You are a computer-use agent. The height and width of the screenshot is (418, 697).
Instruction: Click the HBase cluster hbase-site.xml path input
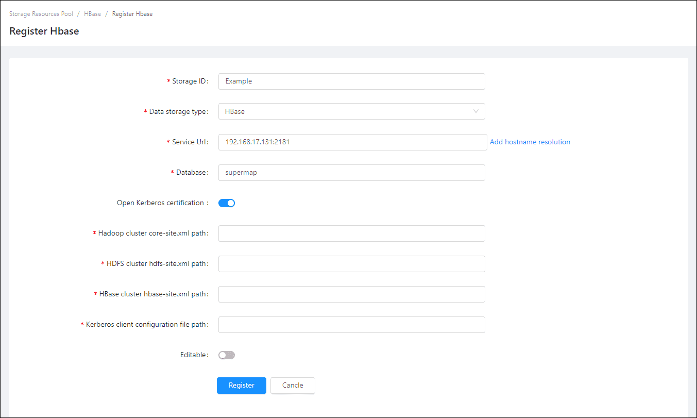351,294
